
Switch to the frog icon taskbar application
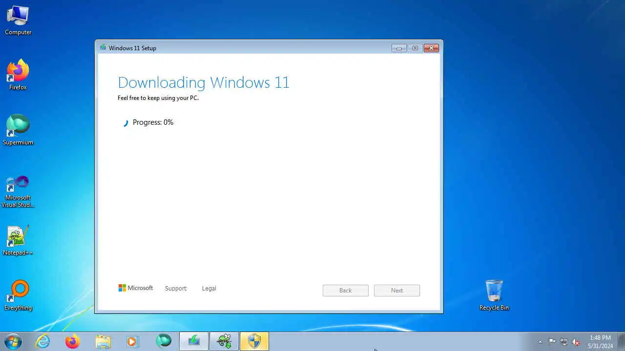(x=224, y=341)
